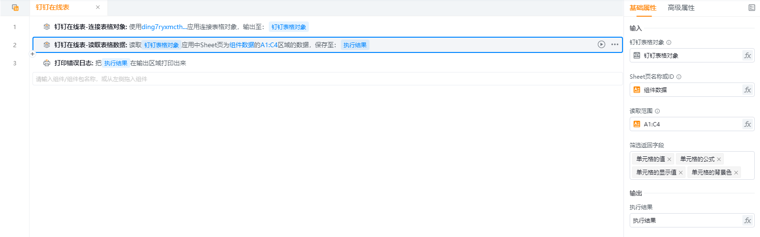Viewport: 760px width, 237px height.
Task: Click the fx icon for the Sheet页名称或ID field
Action: coord(747,90)
